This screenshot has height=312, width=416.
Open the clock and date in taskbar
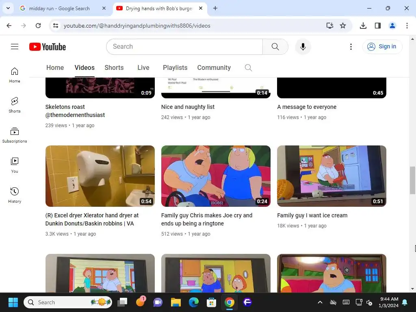pyautogui.click(x=389, y=302)
